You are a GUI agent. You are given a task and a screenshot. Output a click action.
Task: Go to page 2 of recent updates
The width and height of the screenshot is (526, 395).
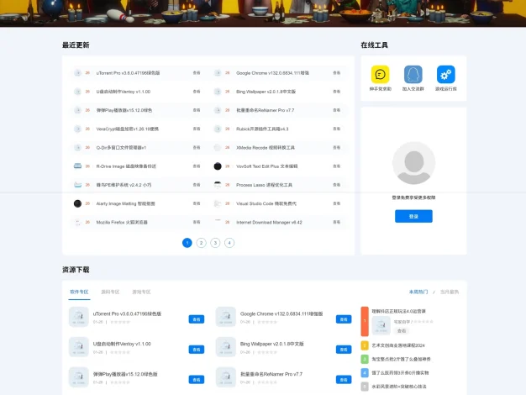[202, 243]
